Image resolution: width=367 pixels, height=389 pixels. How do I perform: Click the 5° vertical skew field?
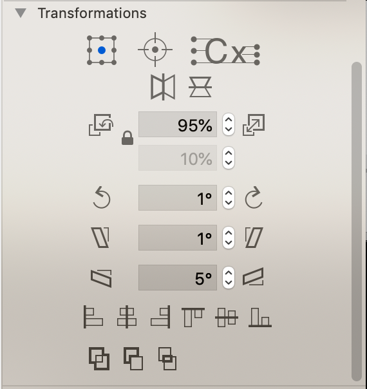point(178,278)
